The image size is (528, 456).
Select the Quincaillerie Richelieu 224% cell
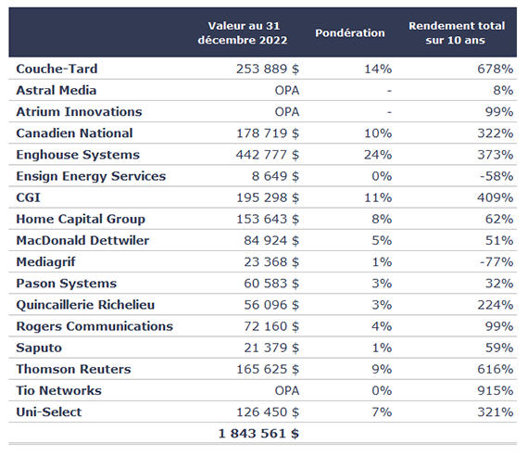[x=495, y=305]
